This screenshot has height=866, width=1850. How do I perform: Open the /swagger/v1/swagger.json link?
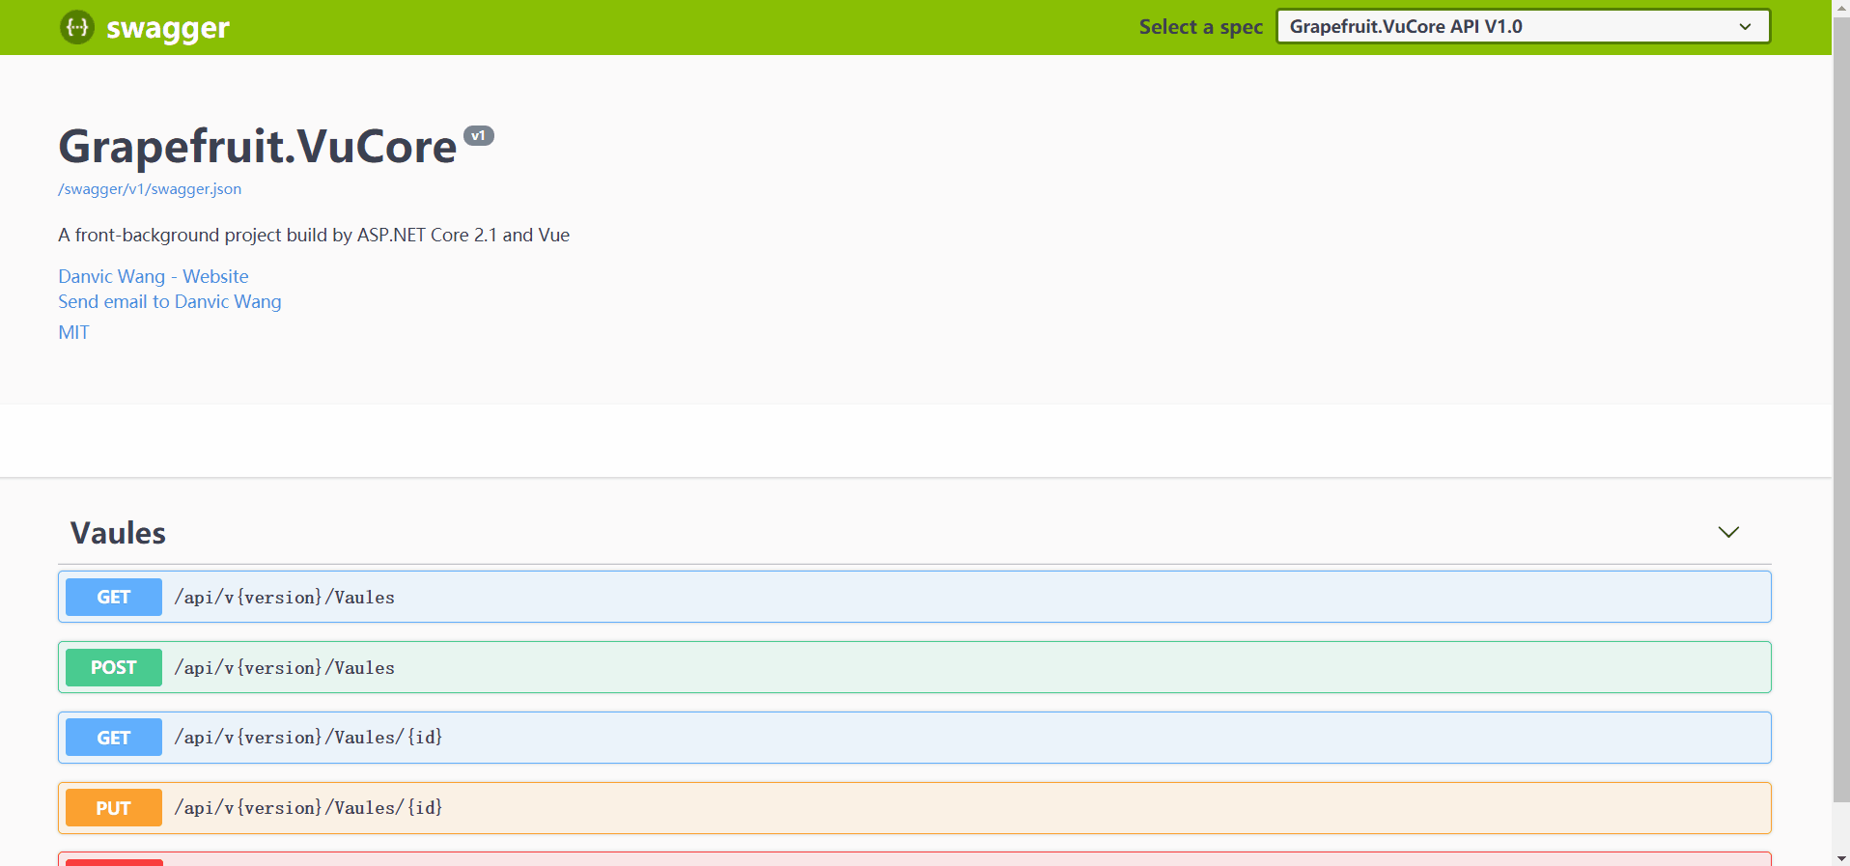pyautogui.click(x=150, y=189)
